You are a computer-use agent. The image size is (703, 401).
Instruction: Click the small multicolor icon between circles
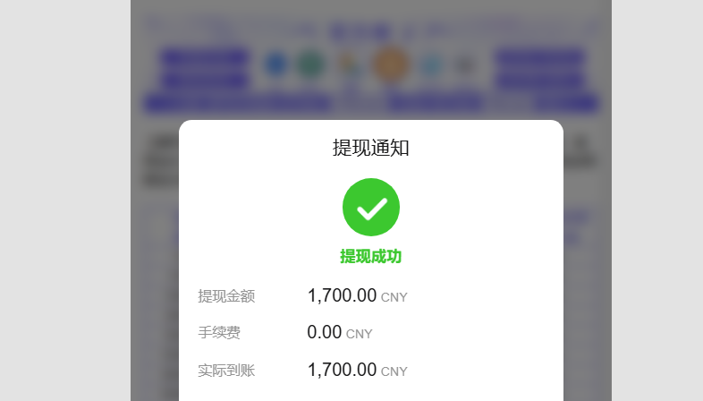tap(349, 65)
